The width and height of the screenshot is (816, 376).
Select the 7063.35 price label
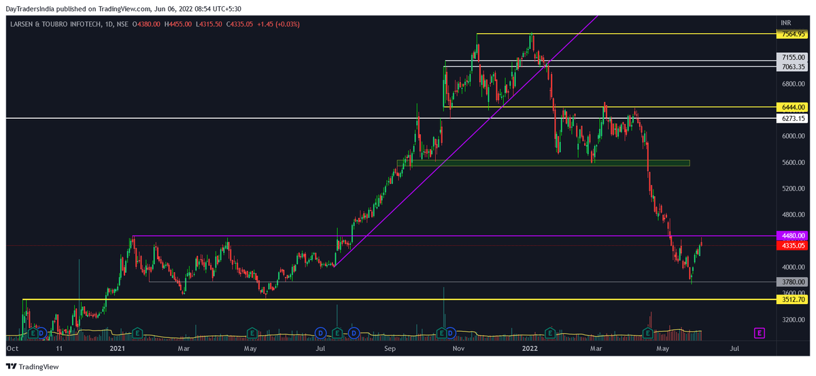point(793,67)
